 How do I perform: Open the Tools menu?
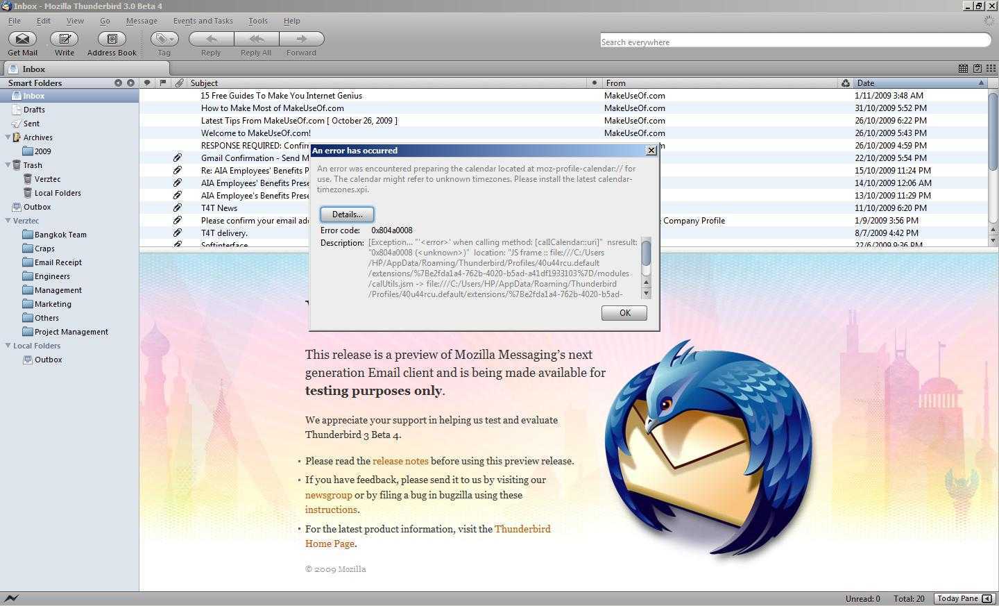(x=258, y=21)
